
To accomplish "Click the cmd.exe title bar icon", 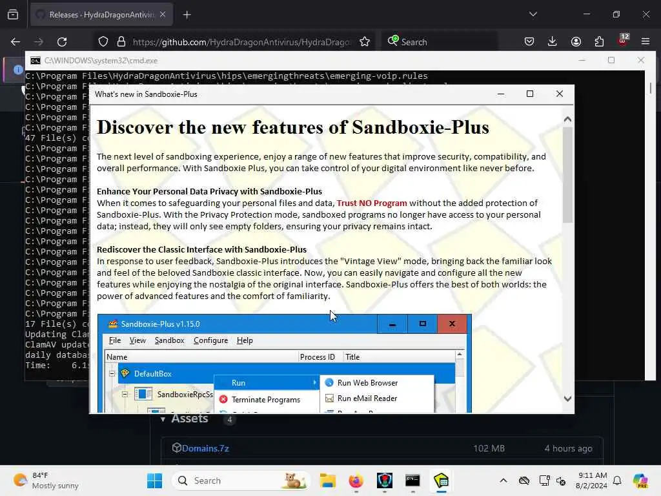I will (x=36, y=61).
